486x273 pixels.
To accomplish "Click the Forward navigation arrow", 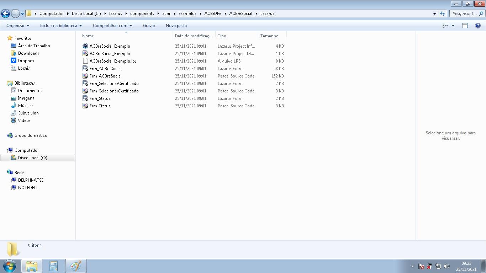I will pyautogui.click(x=15, y=14).
